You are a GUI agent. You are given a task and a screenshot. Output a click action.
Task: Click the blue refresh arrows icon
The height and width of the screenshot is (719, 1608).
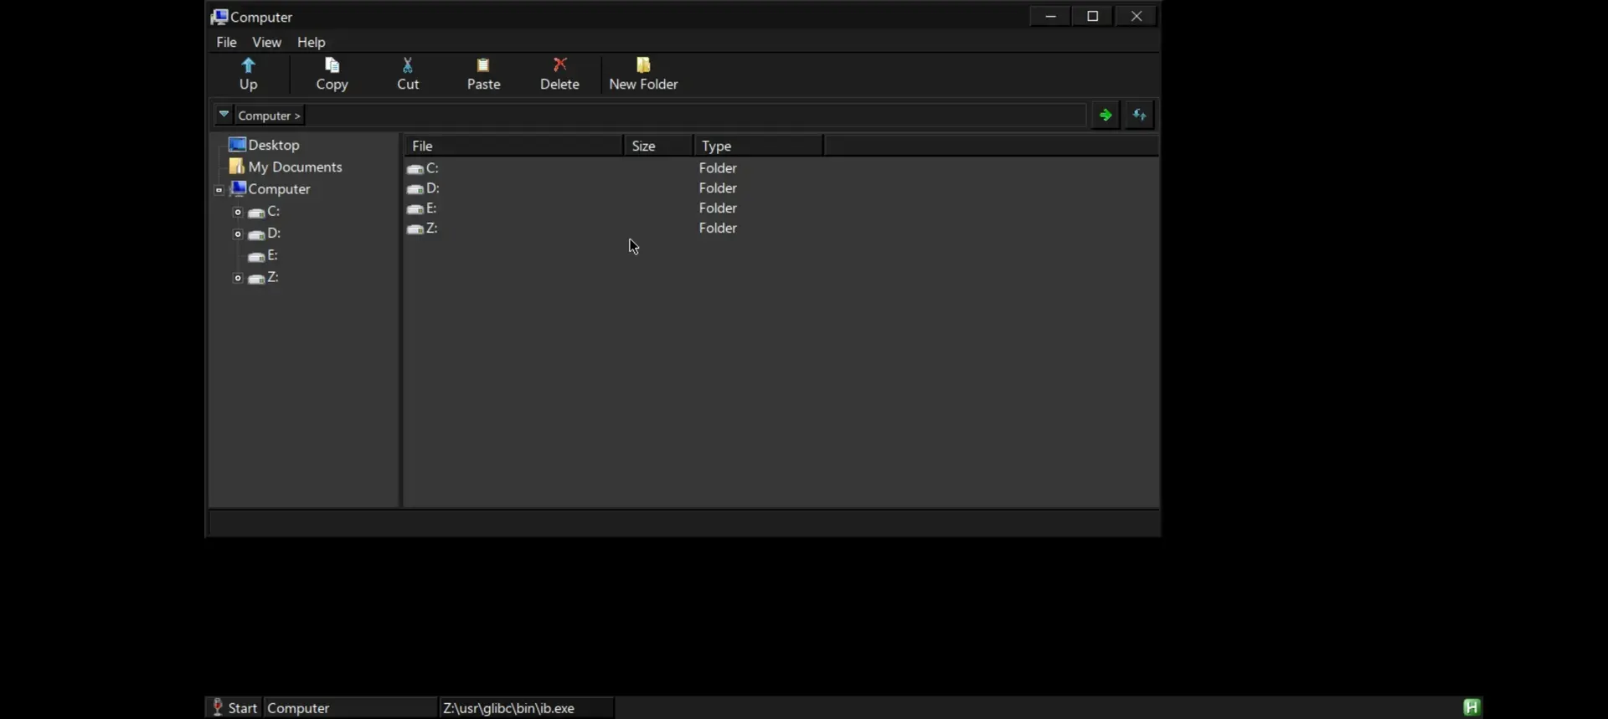1140,115
